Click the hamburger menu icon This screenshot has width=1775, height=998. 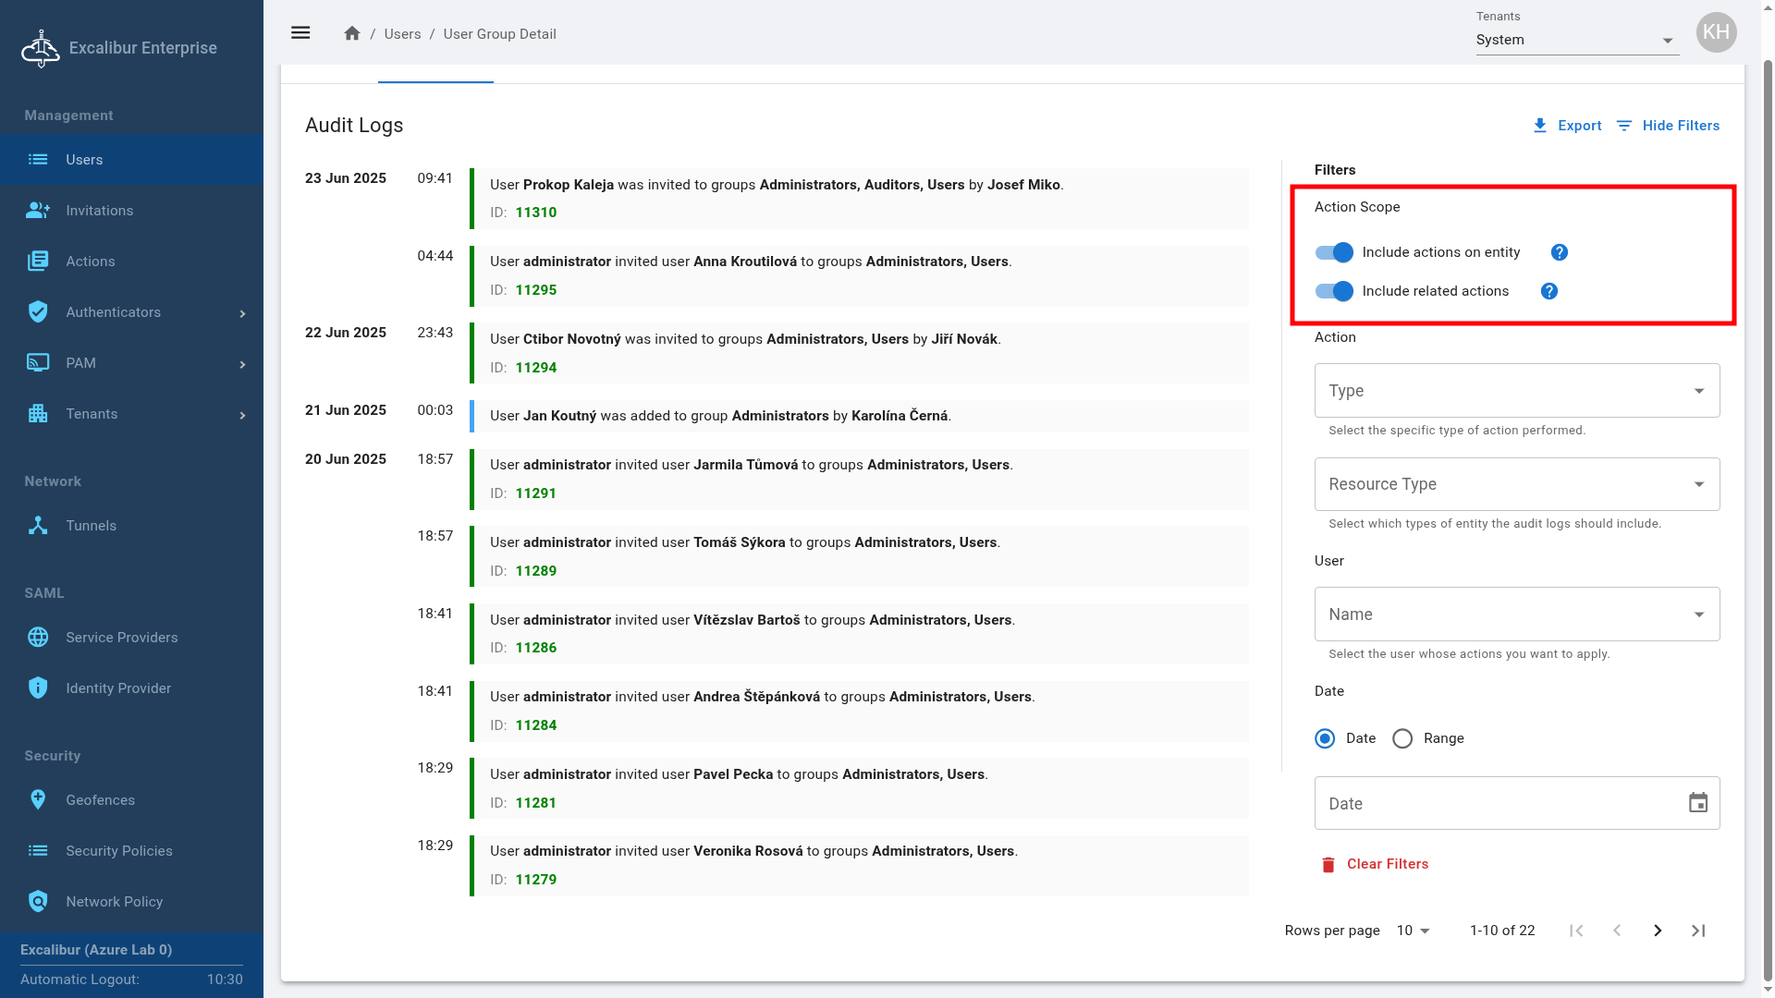point(300,33)
